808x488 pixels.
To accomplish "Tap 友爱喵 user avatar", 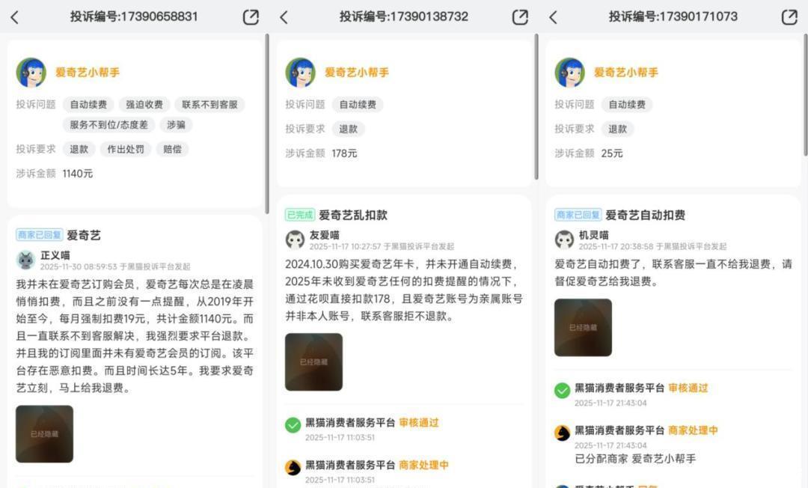I will point(295,240).
